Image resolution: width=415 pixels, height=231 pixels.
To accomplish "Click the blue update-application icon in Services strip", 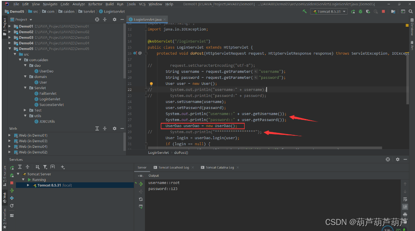I will [x=12, y=198].
